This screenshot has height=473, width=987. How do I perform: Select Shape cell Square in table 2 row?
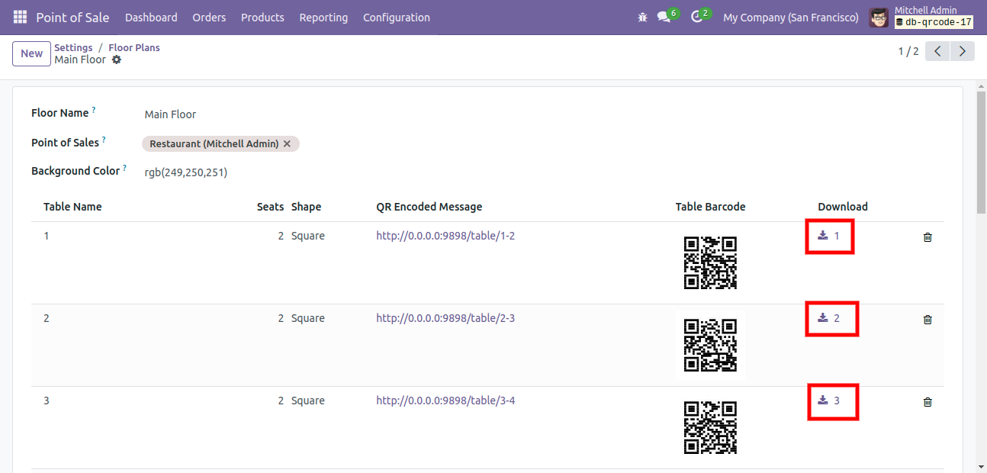(308, 318)
